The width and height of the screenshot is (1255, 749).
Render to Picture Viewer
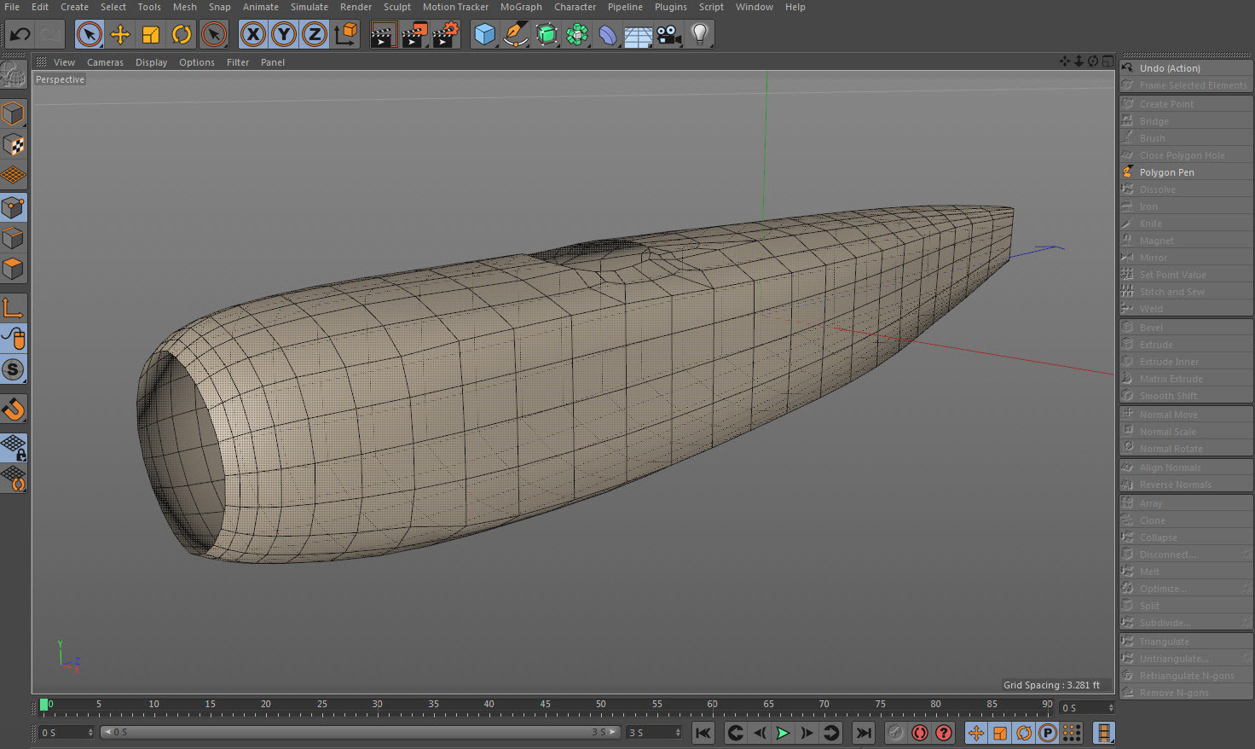pyautogui.click(x=414, y=35)
